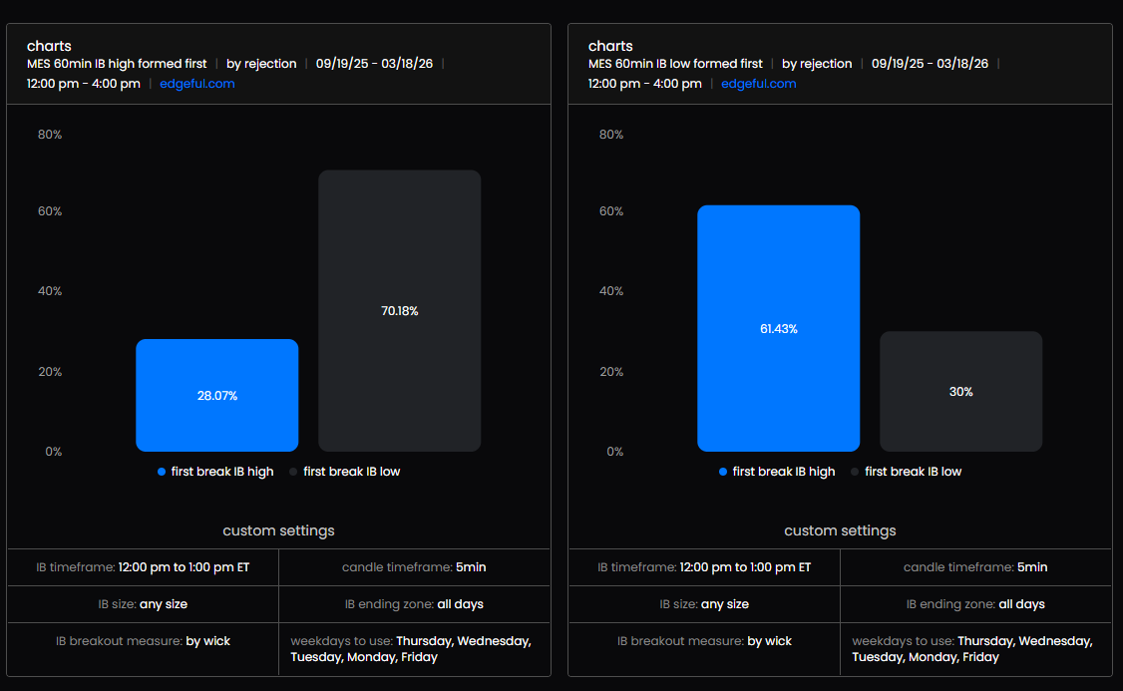Viewport: 1123px width, 691px height.
Task: Click the 'charts' heading in right panel
Action: pyautogui.click(x=610, y=46)
